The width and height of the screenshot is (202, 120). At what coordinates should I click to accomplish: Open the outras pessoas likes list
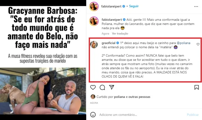139,97
